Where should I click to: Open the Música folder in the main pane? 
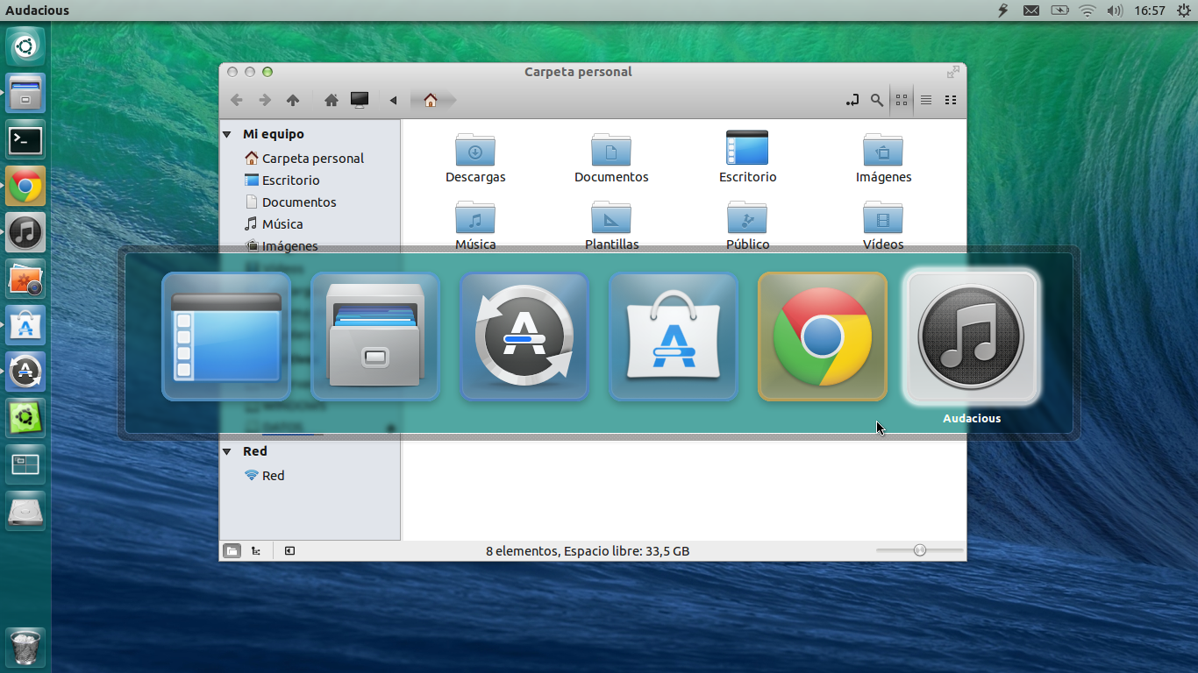point(475,225)
